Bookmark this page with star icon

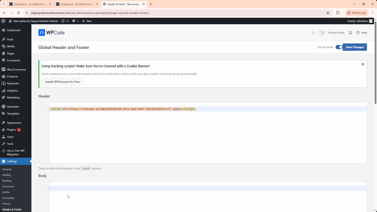[328, 13]
